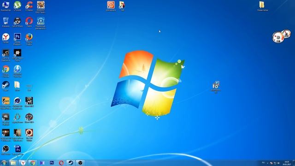This screenshot has height=166, width=295.
Task: Open Windows Explorer from the taskbar
Action: point(13,163)
